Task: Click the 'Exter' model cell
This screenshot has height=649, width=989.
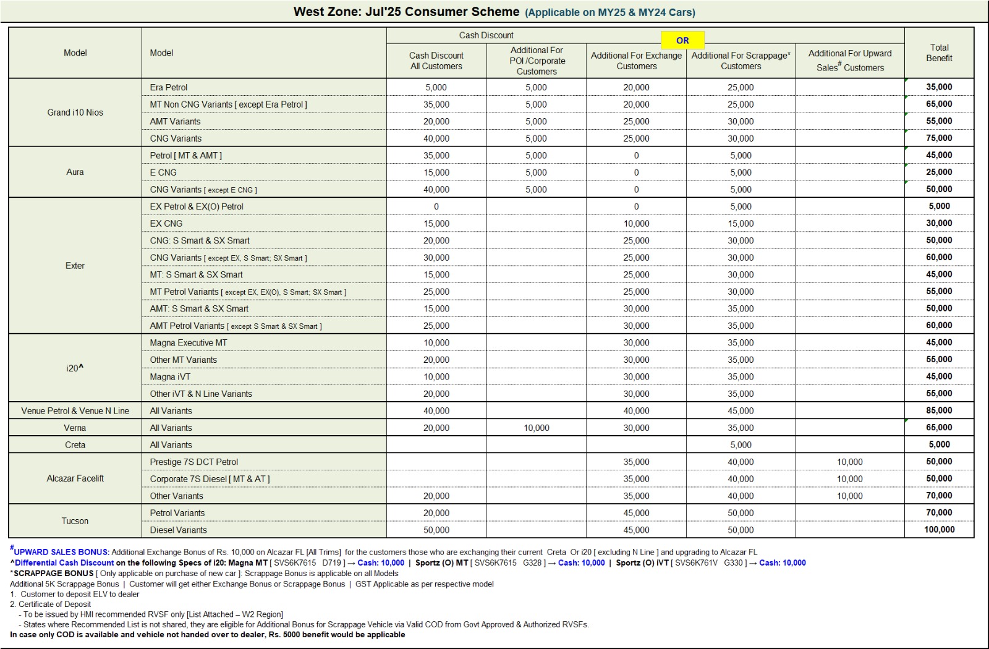Action: click(75, 266)
